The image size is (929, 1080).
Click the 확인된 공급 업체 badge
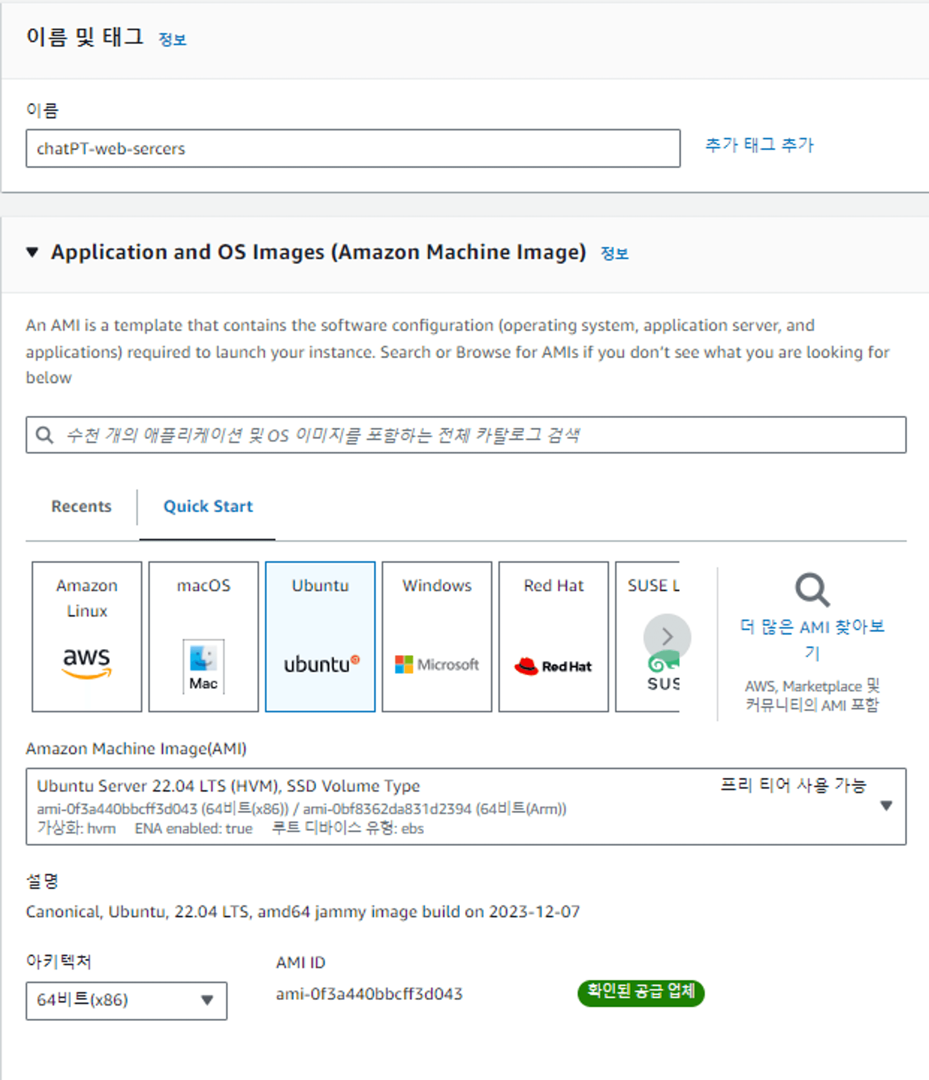pyautogui.click(x=641, y=994)
